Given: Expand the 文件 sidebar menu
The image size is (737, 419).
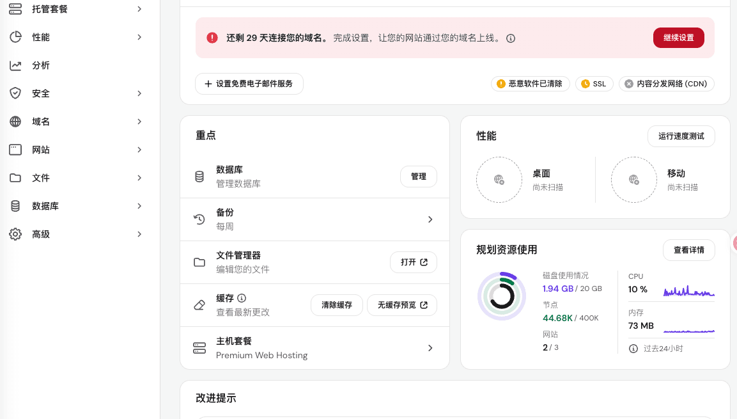Looking at the screenshot, I should pyautogui.click(x=139, y=178).
